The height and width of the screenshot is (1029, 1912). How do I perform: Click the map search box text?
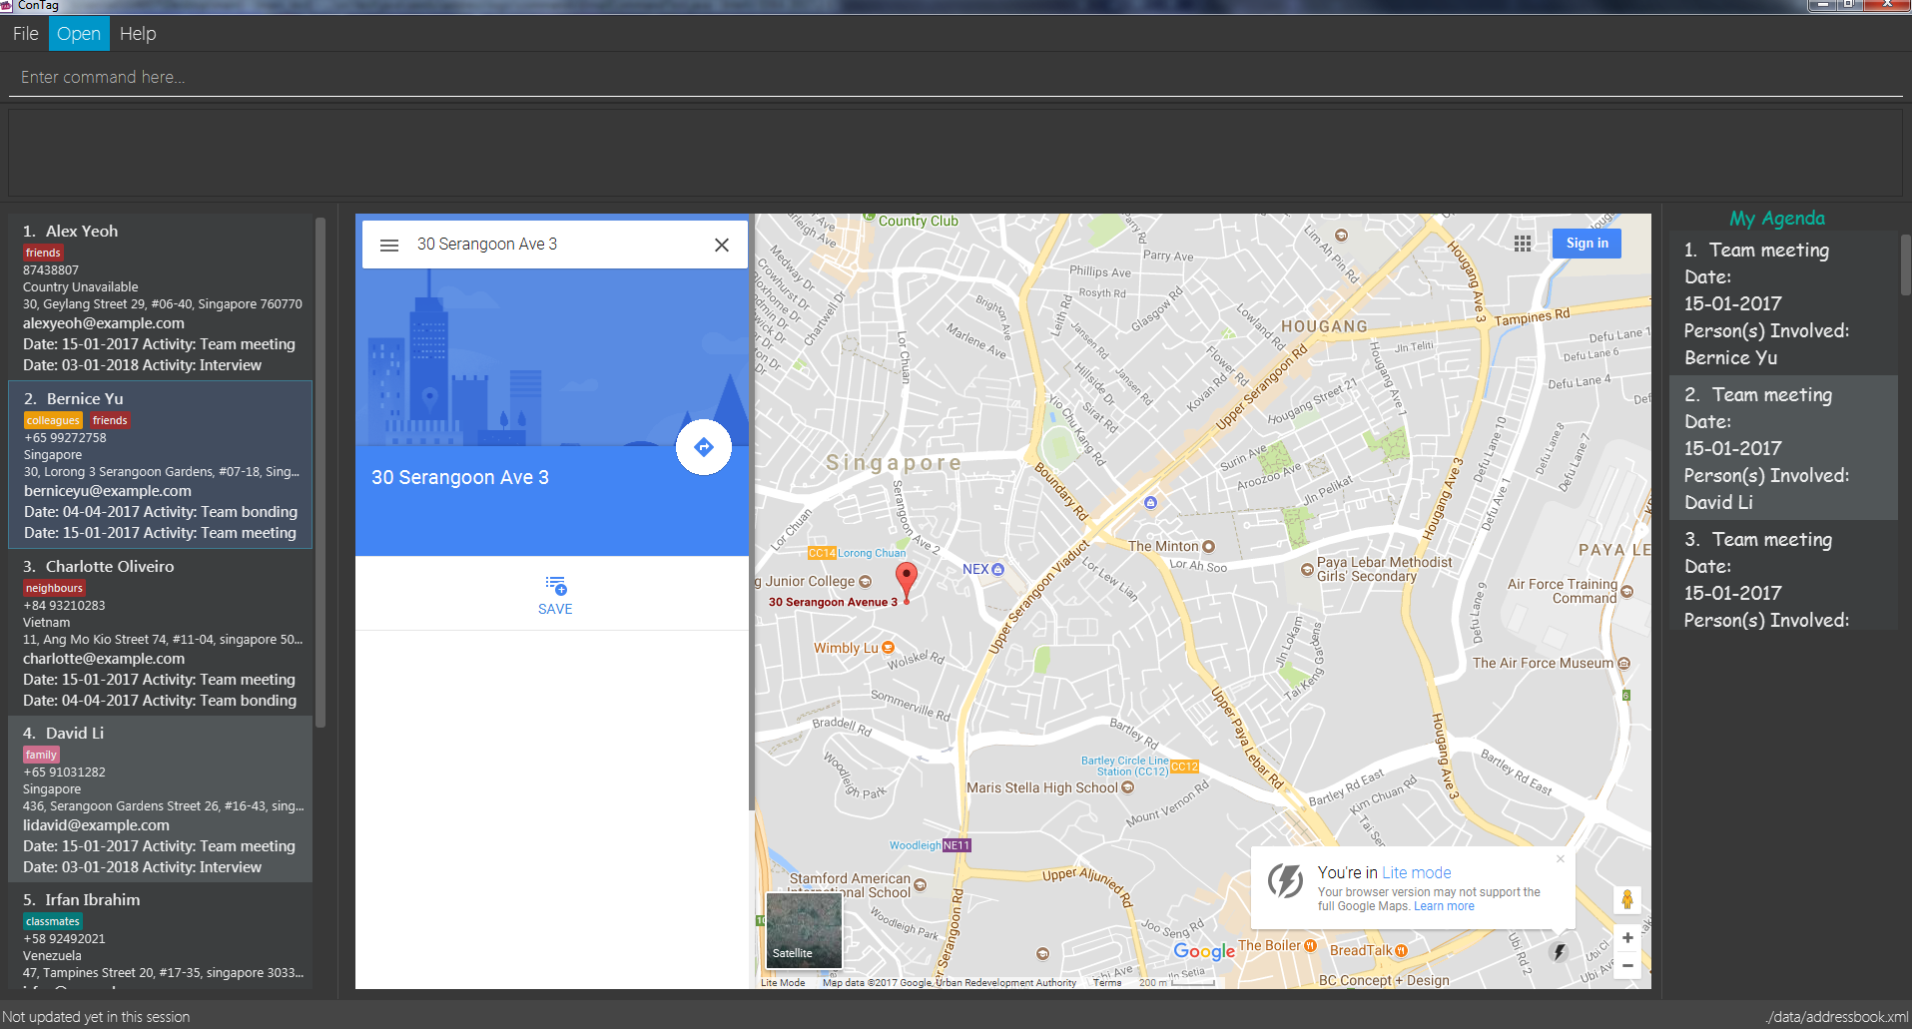[487, 245]
